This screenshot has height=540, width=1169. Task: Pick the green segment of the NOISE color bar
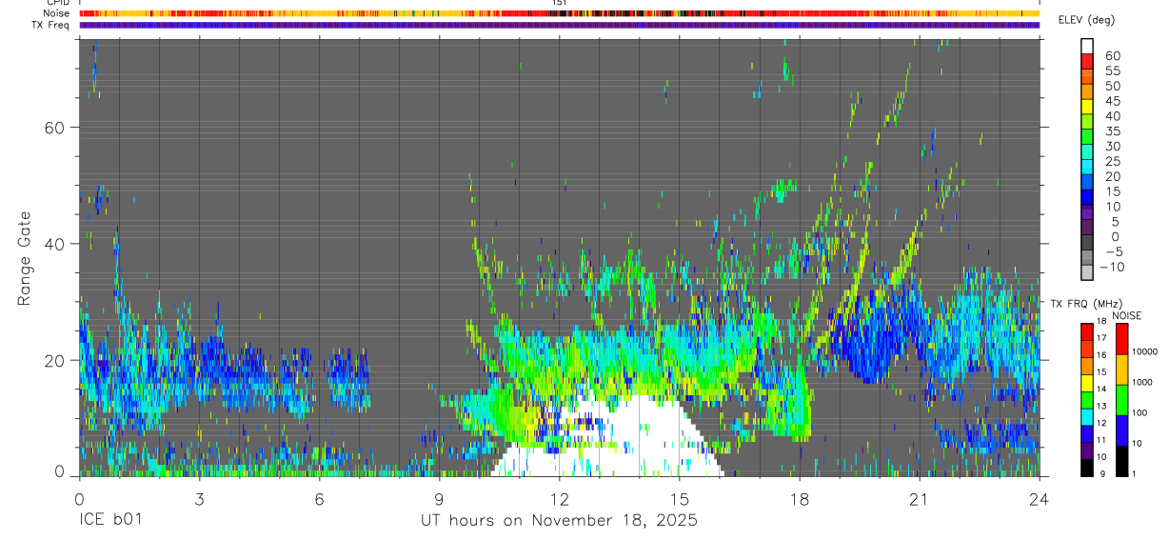click(x=1120, y=399)
